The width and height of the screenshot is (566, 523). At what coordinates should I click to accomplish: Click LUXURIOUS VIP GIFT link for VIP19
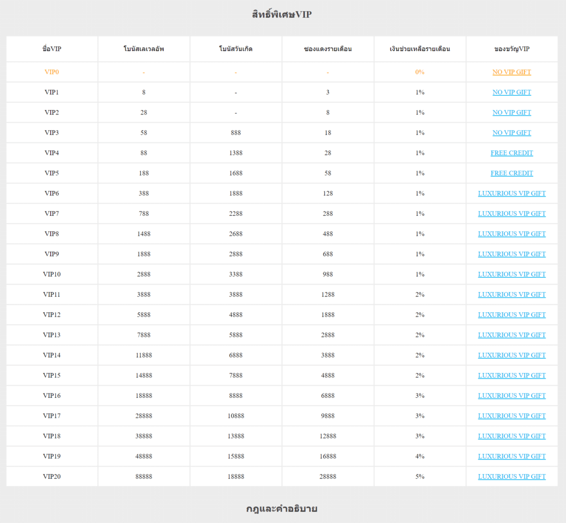[x=511, y=456]
